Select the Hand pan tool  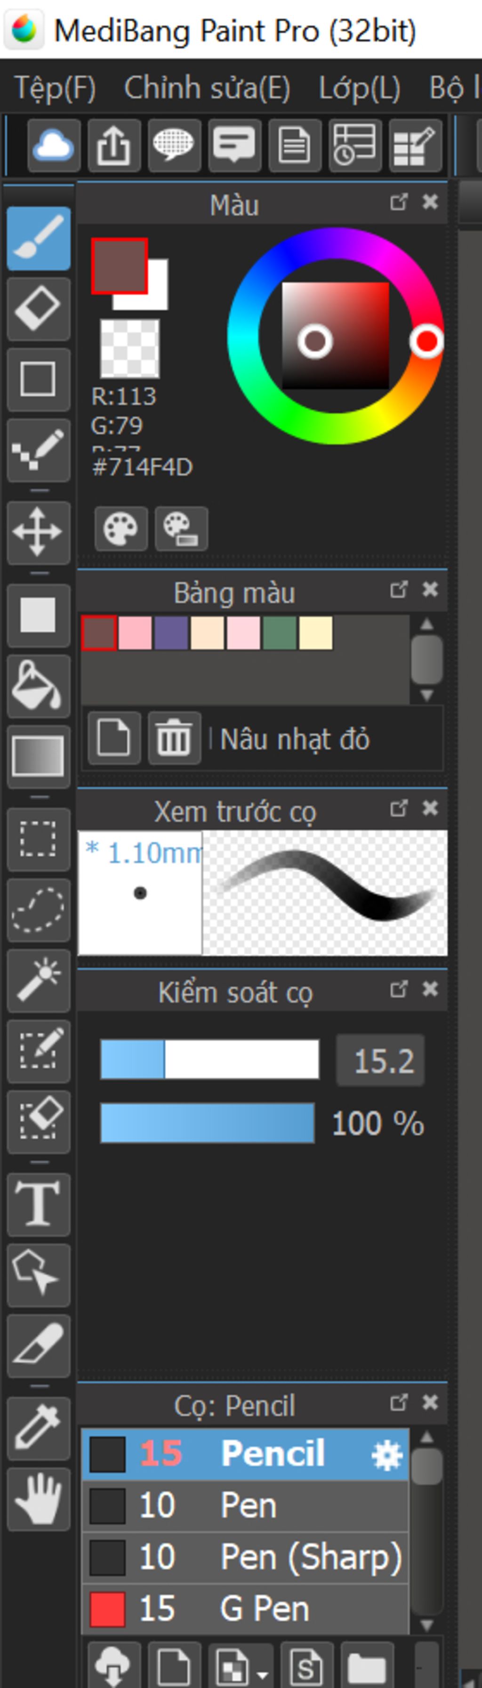(38, 1499)
